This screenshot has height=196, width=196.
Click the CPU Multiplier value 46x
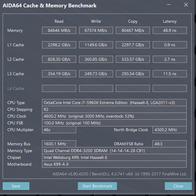click(x=59, y=130)
